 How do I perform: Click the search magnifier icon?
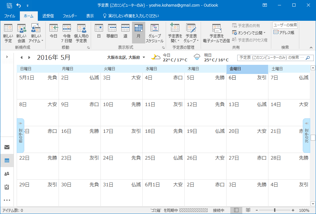[x=308, y=58]
